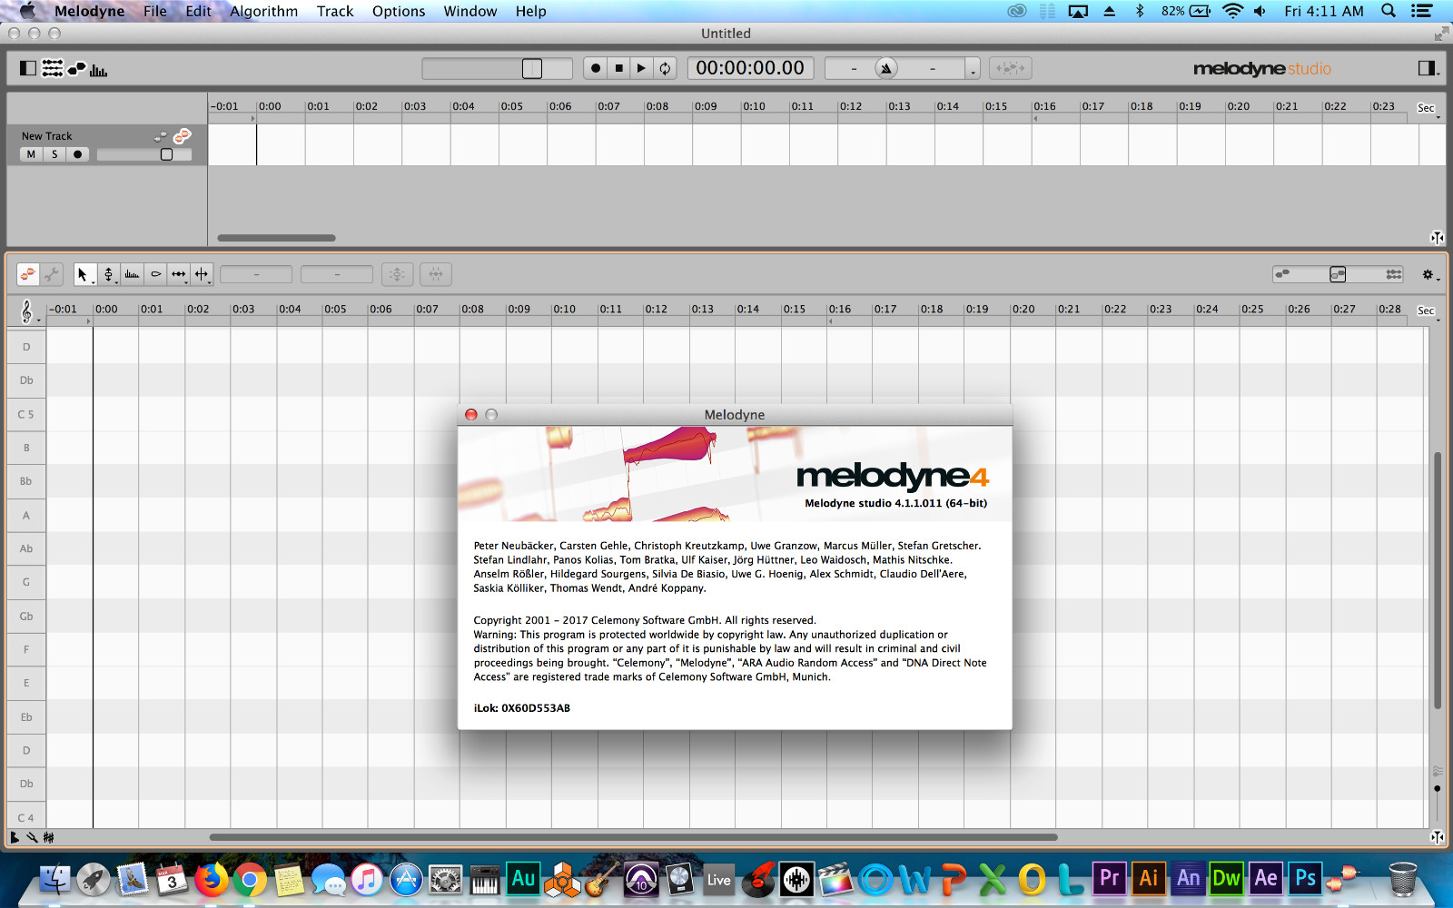The width and height of the screenshot is (1453, 908).
Task: Open the Wi-Fi status menu
Action: [1232, 11]
